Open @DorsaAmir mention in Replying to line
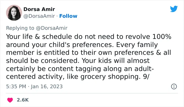184x107 pixels. (52, 28)
